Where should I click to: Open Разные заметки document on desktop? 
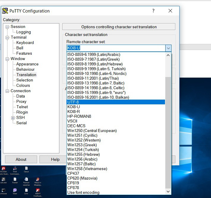click(26, 182)
